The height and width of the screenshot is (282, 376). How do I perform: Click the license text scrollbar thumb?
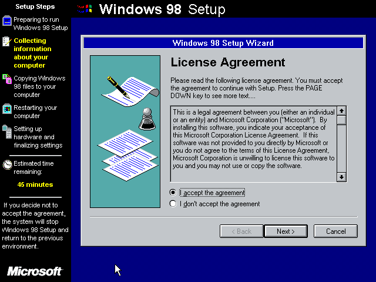point(341,120)
